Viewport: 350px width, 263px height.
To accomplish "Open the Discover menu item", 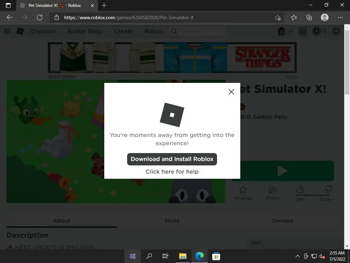I will coord(43,31).
